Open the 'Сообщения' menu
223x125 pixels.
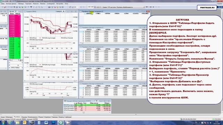click(x=51, y=4)
